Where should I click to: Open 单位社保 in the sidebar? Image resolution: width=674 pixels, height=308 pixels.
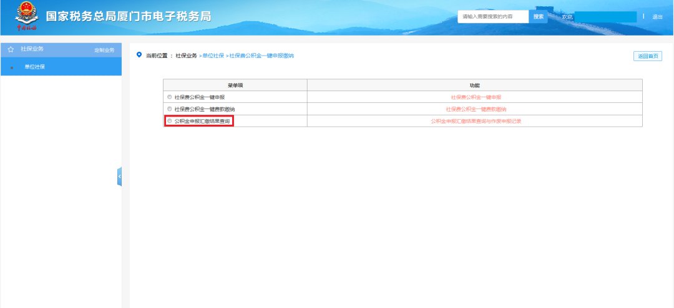35,67
